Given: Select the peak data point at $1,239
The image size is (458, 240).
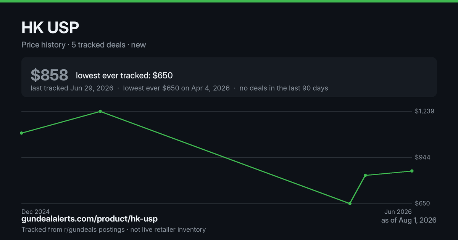Looking at the screenshot, I should 100,111.
